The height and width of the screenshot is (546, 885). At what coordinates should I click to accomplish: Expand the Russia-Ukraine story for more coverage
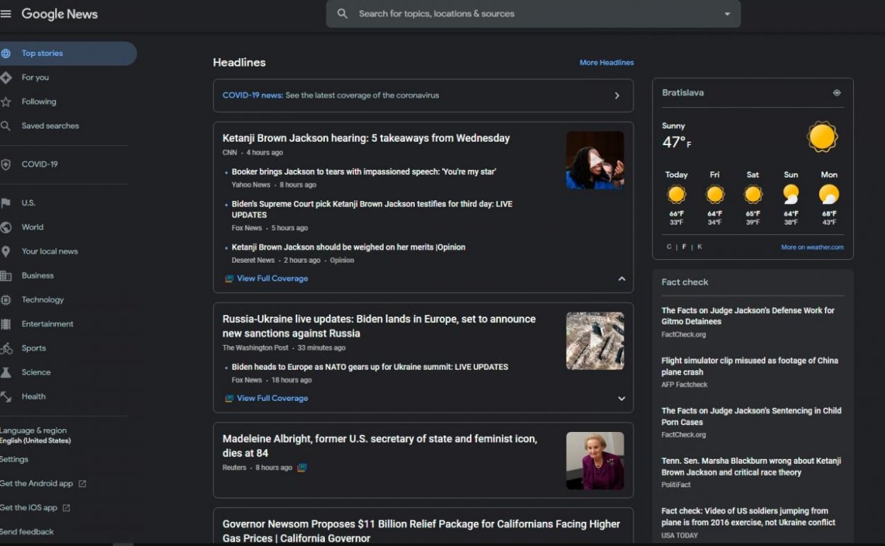point(622,399)
